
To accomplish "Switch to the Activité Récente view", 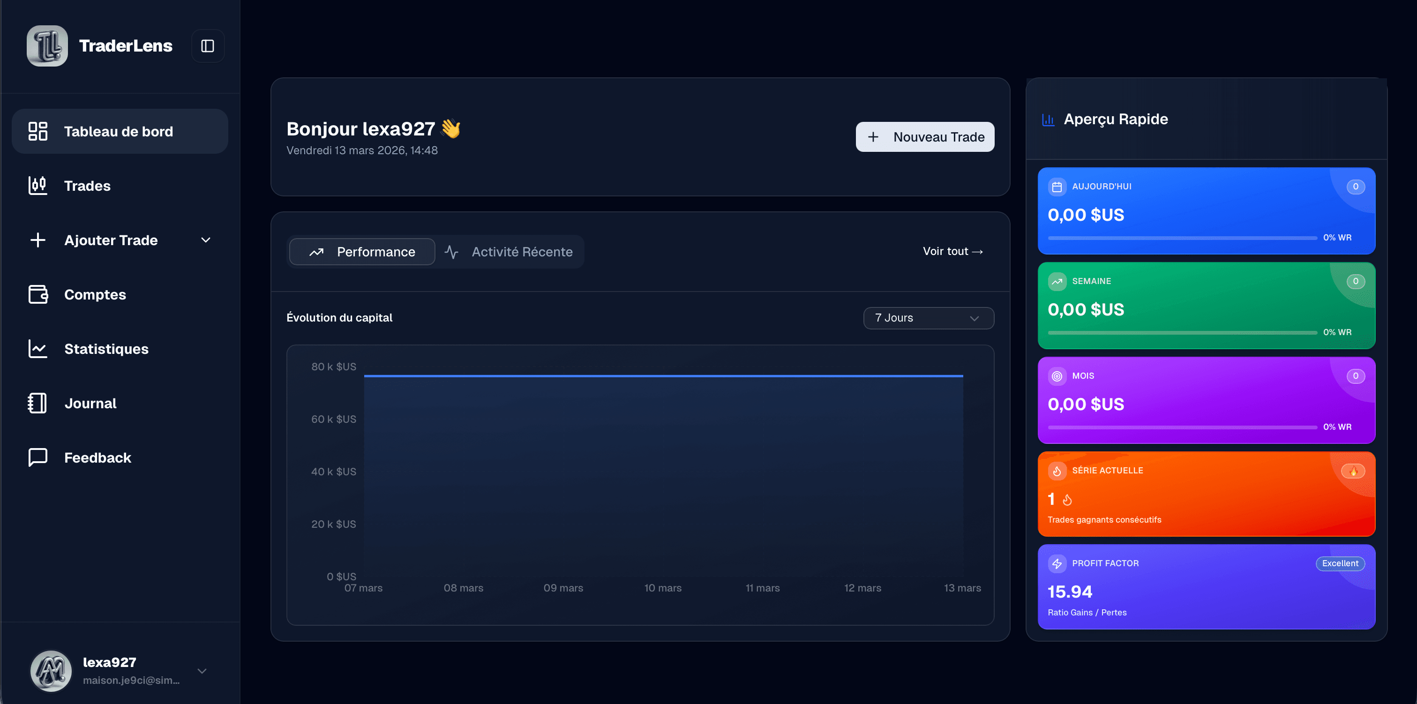I will click(510, 251).
